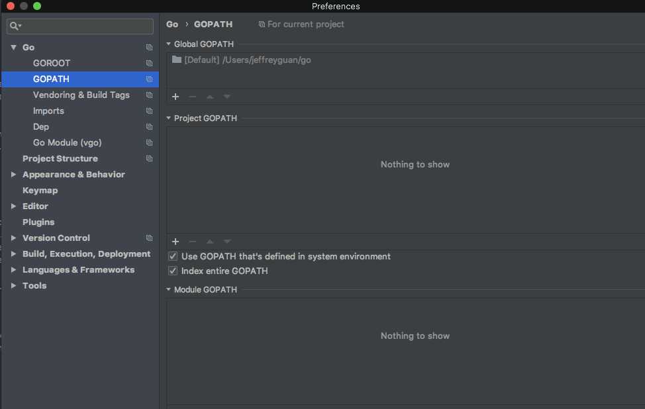Open the Keymap settings page
Screen dimensions: 645x409
click(40, 191)
